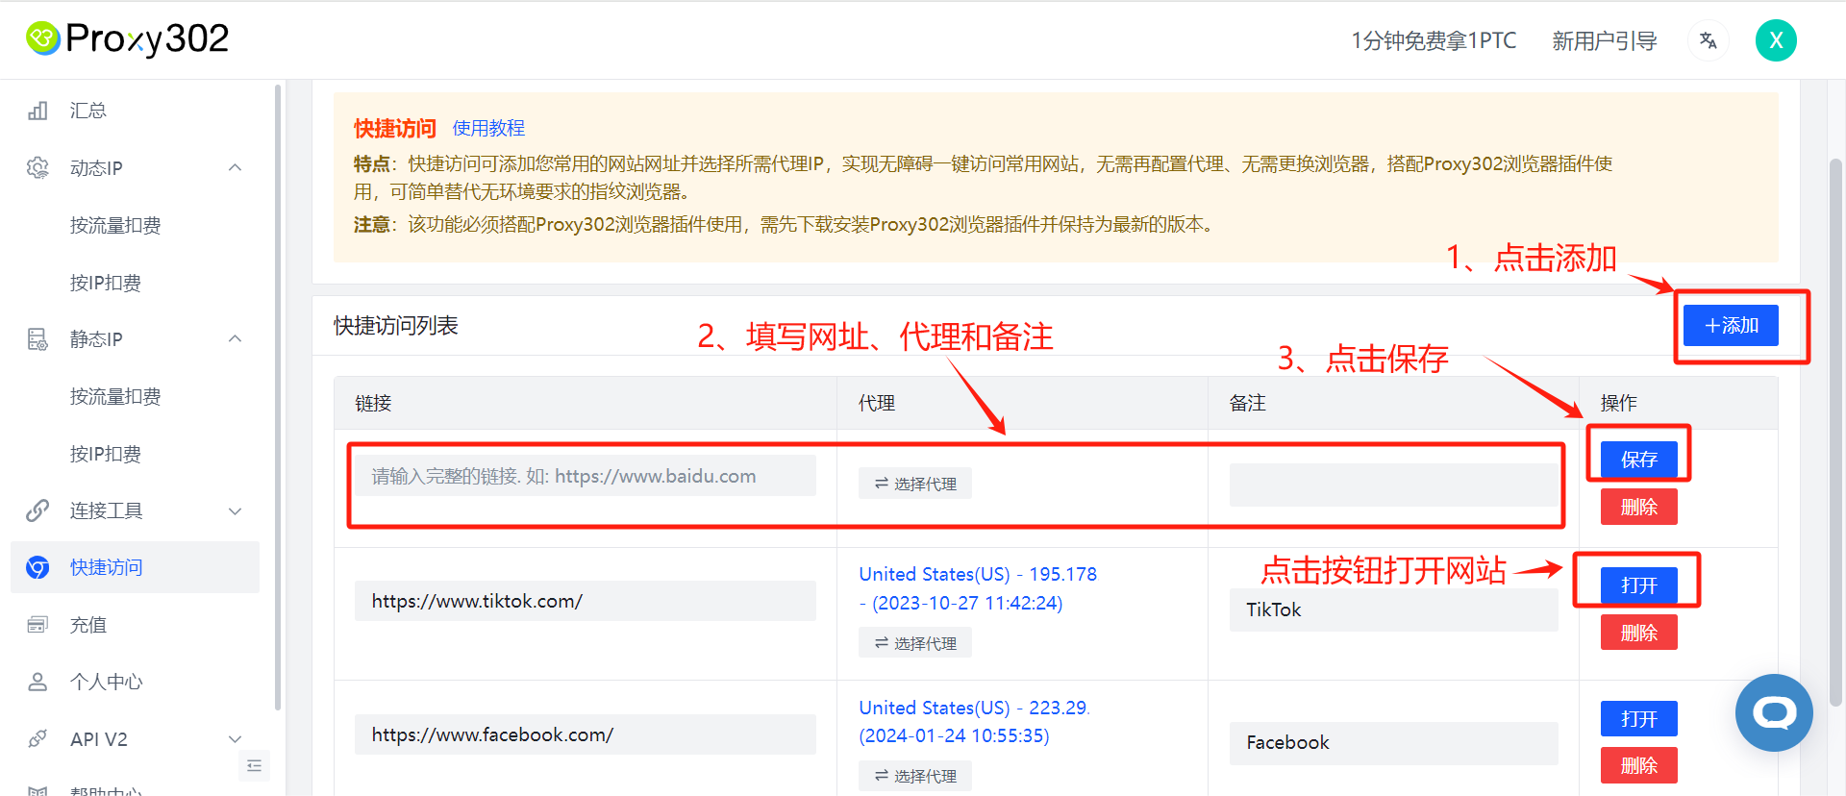The height and width of the screenshot is (796, 1846).
Task: Open the green X user avatar
Action: click(x=1776, y=40)
